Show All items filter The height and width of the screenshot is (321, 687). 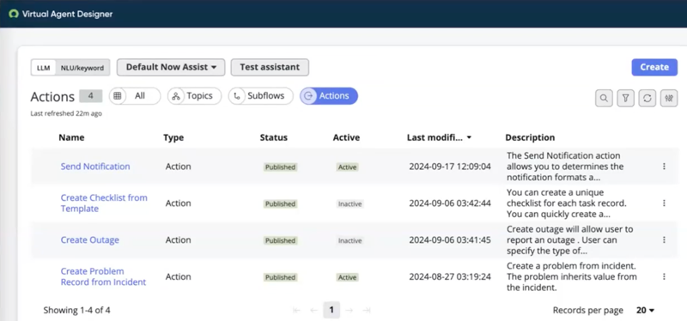[135, 96]
